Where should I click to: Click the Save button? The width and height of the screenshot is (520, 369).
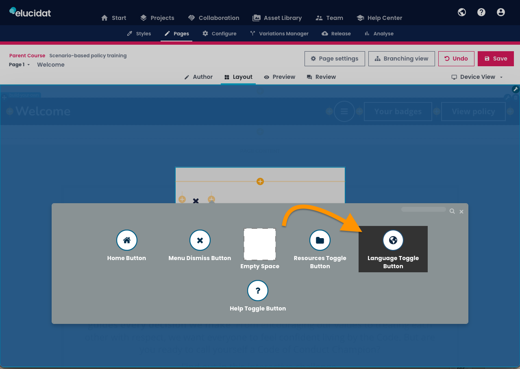point(496,59)
